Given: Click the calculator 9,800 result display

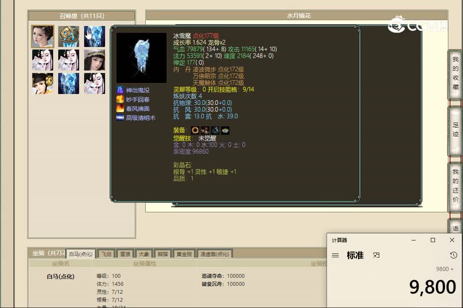Looking at the screenshot, I should coord(432,287).
